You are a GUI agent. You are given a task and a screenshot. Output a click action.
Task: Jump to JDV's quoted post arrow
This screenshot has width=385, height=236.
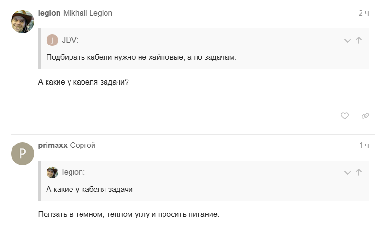click(x=359, y=41)
